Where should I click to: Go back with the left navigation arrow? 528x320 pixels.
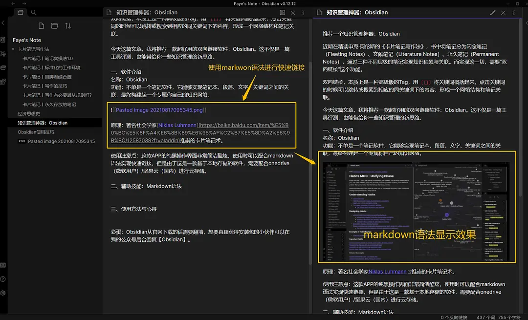pos(13,4)
